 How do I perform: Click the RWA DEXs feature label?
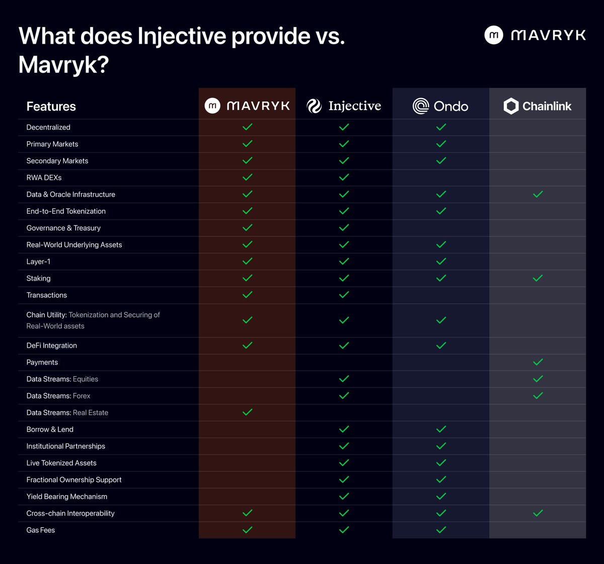pyautogui.click(x=44, y=177)
